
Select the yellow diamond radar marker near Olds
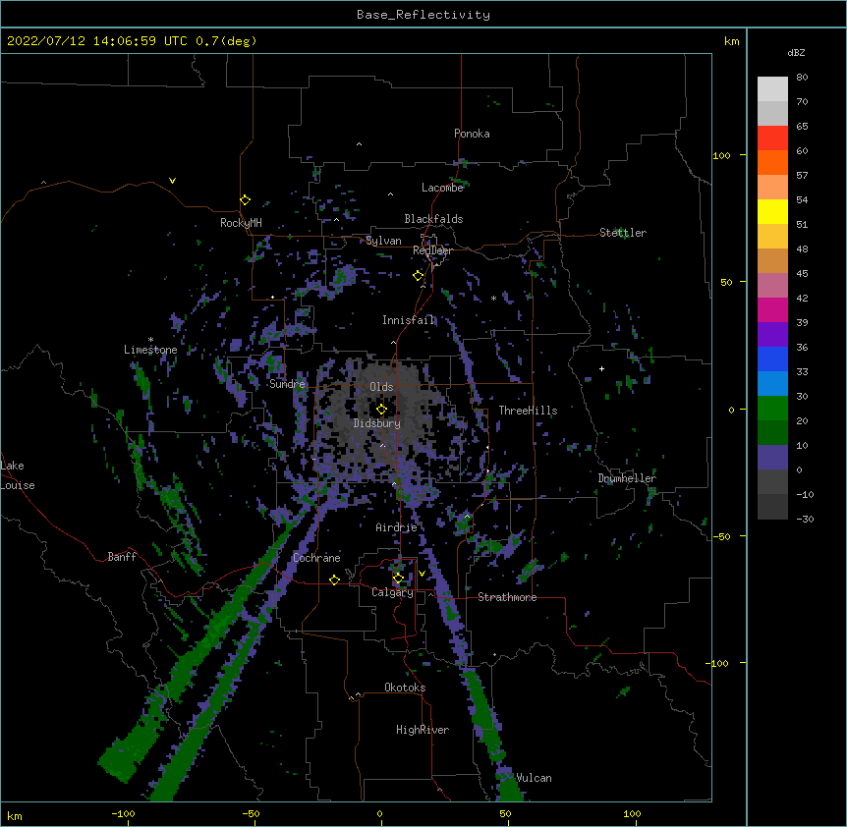tap(381, 410)
